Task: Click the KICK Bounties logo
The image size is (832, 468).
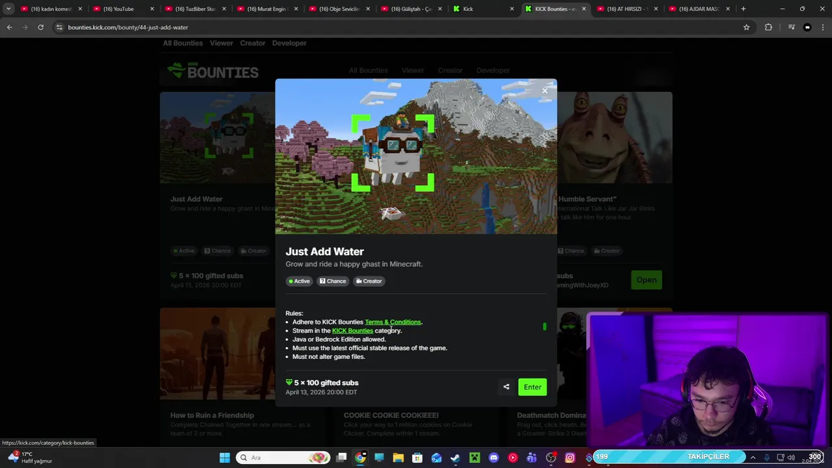Action: click(213, 71)
